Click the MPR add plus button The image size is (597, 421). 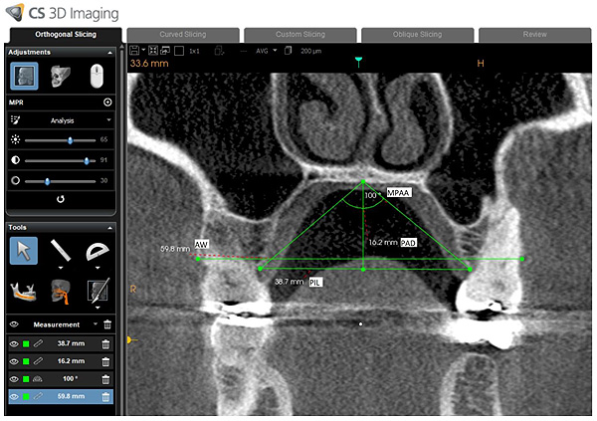coord(107,103)
